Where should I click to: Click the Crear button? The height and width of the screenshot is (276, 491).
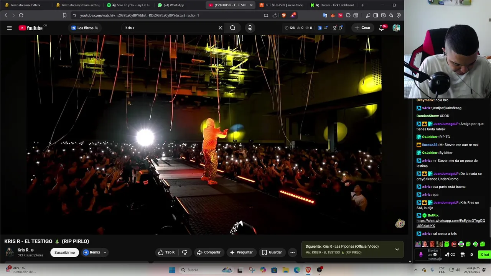tap(362, 28)
